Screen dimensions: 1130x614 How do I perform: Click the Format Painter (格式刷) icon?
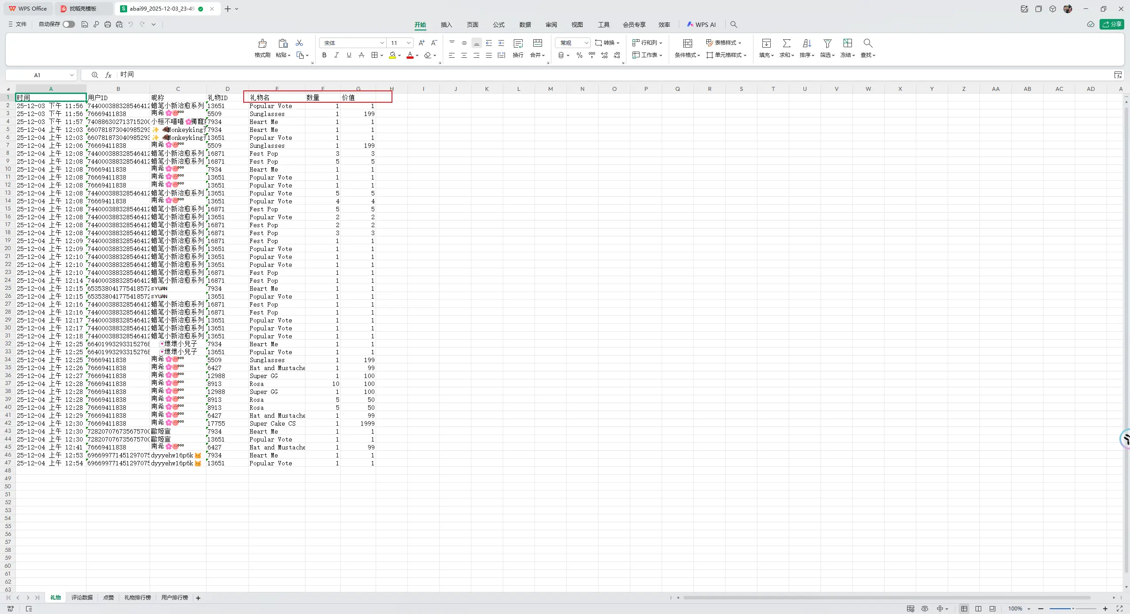click(x=262, y=43)
